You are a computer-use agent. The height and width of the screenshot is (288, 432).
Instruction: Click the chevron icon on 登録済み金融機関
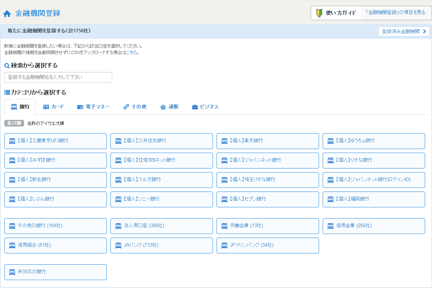(x=425, y=31)
